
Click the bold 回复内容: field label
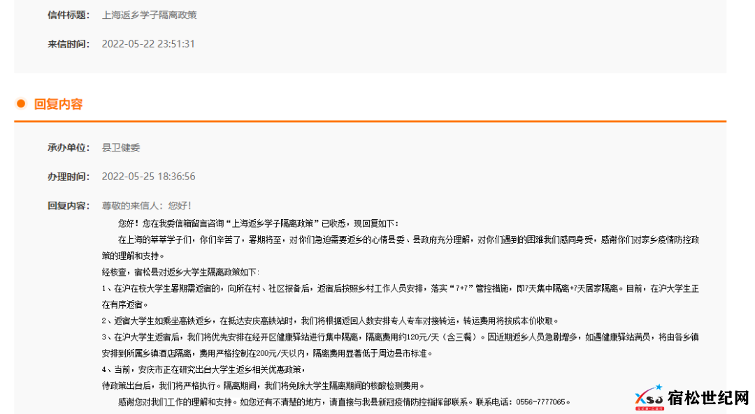tap(69, 206)
